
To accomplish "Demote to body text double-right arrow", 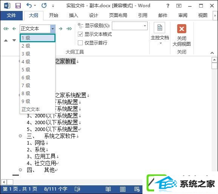I will (x=69, y=29).
